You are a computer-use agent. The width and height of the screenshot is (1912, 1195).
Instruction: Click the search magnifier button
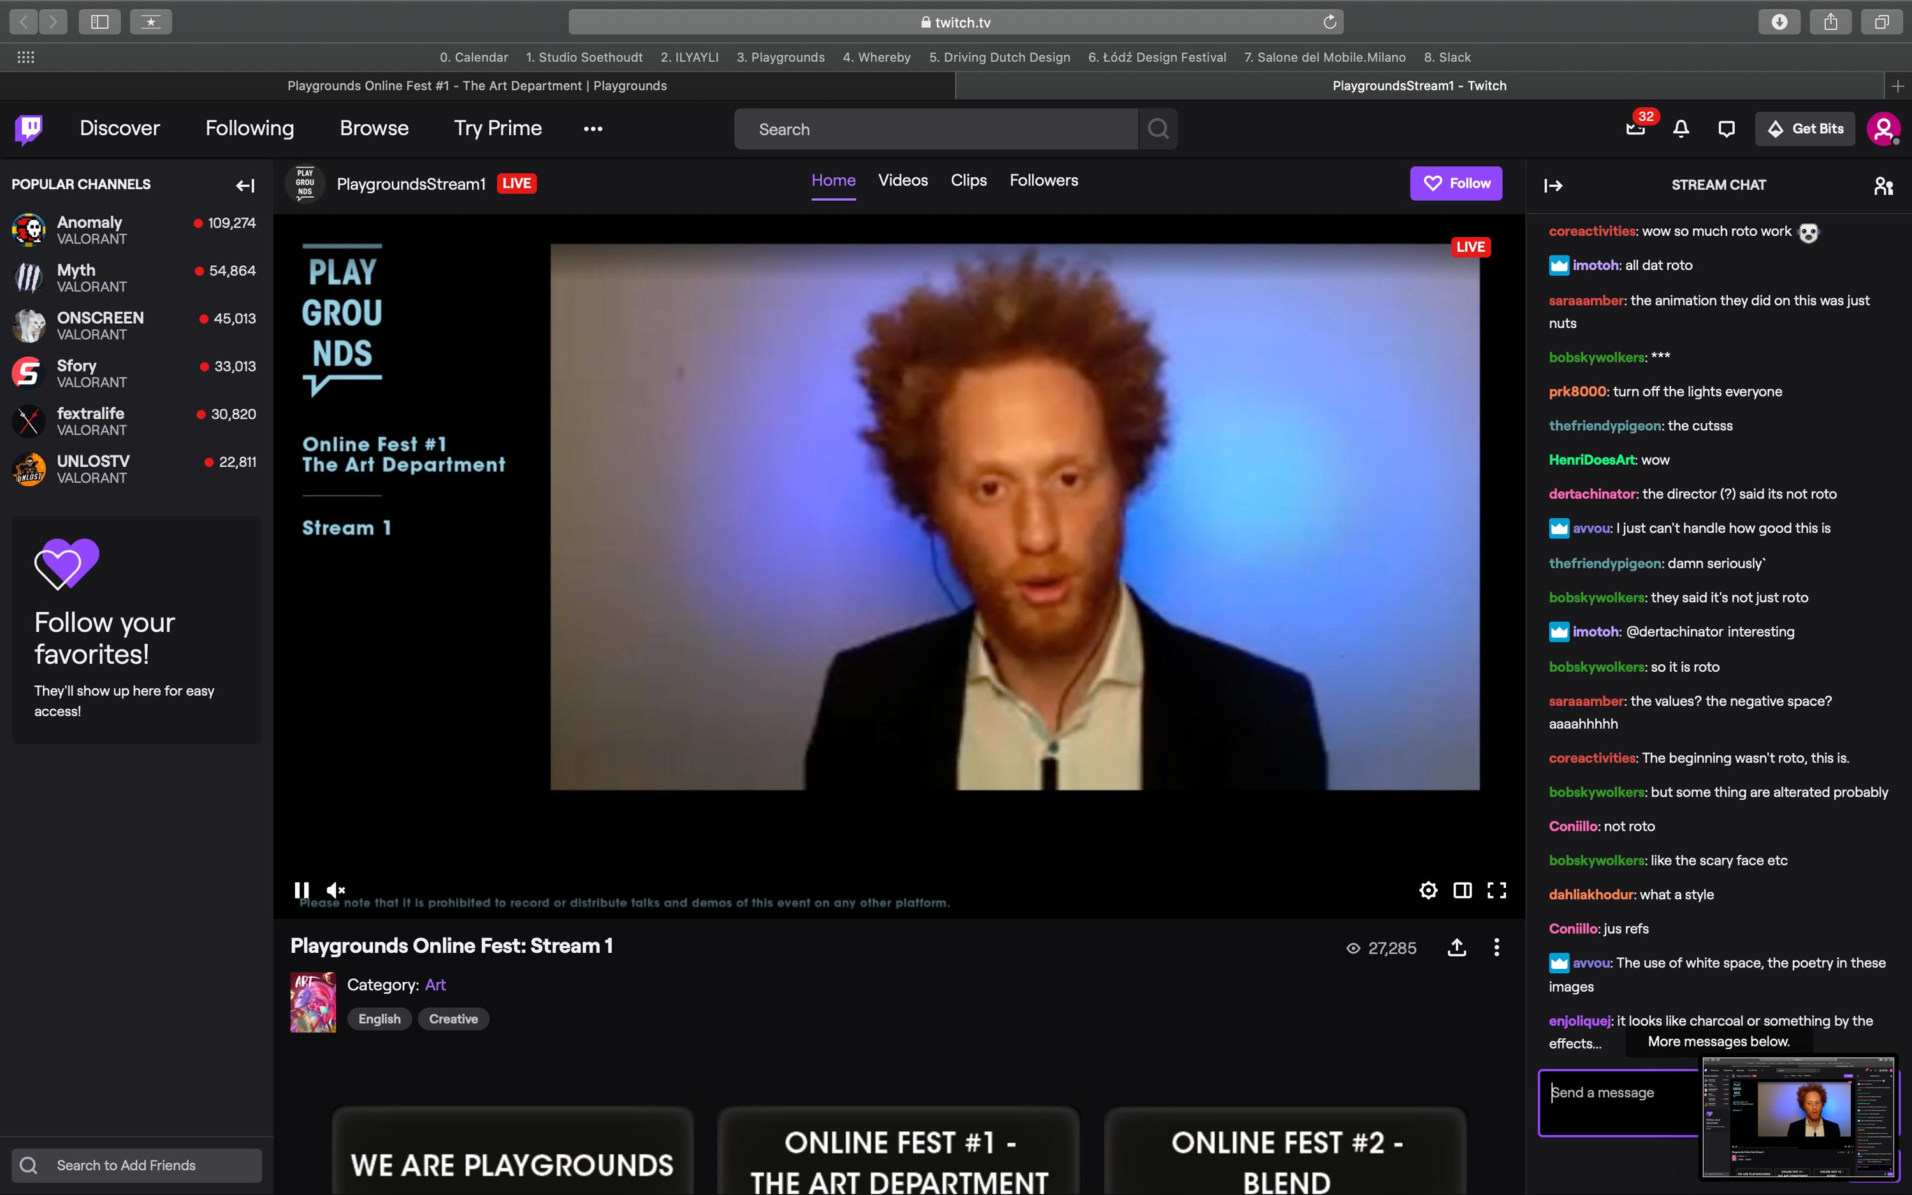(1158, 129)
